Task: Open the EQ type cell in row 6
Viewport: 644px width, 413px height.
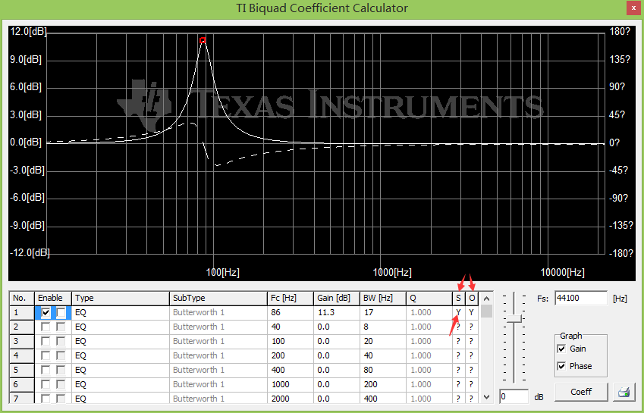Action: pyautogui.click(x=121, y=384)
